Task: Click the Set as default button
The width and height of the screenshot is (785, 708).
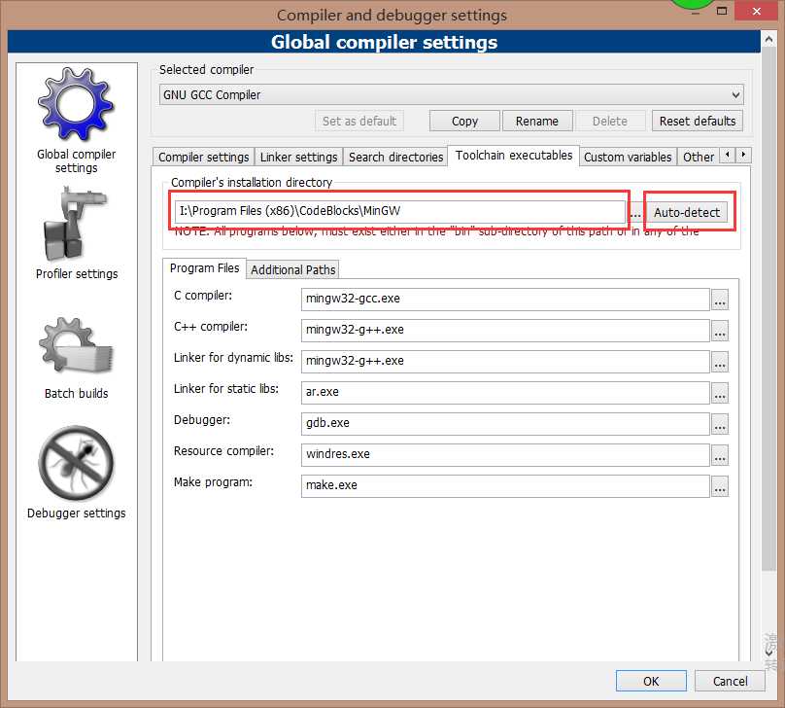Action: [x=358, y=122]
